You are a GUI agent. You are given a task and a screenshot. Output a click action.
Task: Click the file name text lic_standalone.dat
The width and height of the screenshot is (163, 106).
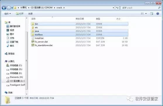tap(44, 45)
